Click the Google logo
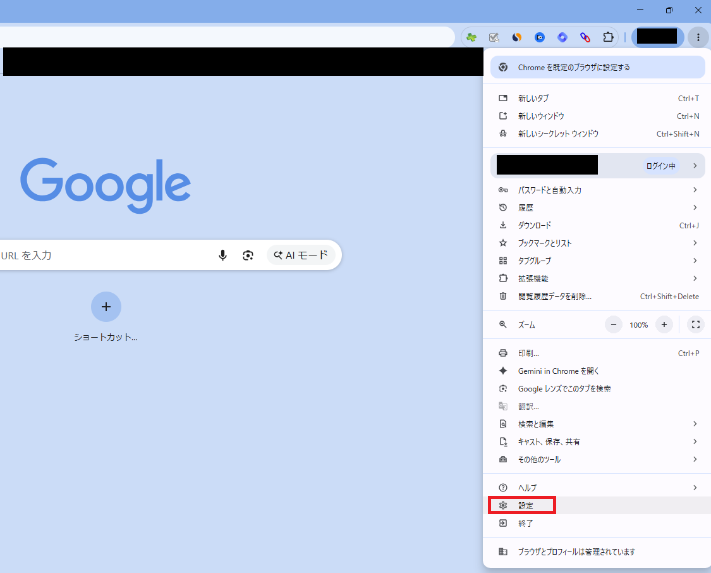 [106, 185]
